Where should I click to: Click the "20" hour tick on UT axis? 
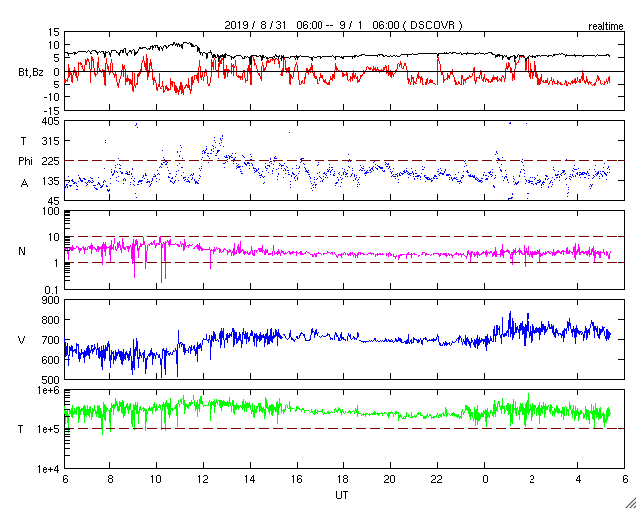click(x=391, y=478)
